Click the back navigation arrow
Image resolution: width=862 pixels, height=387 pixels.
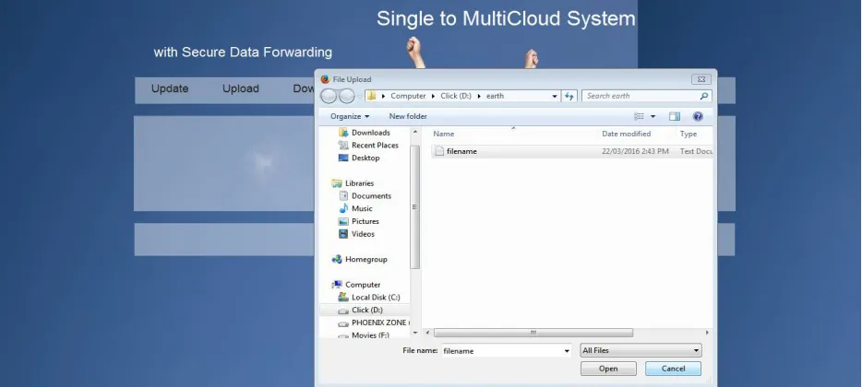tap(329, 97)
